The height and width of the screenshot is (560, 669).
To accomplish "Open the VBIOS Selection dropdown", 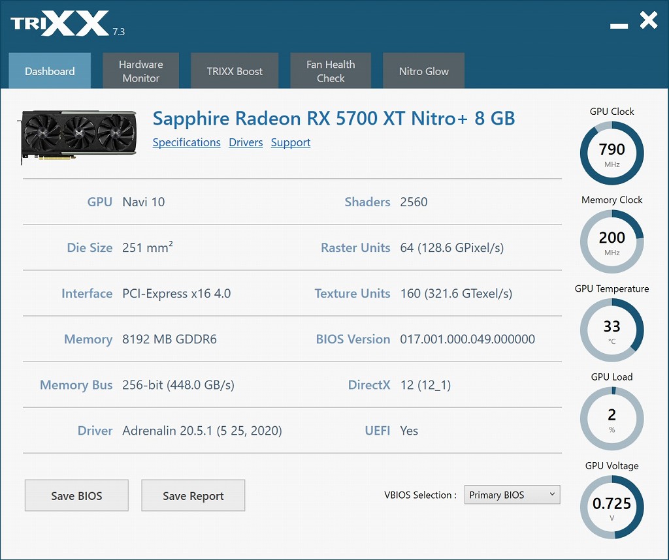I will click(x=512, y=495).
